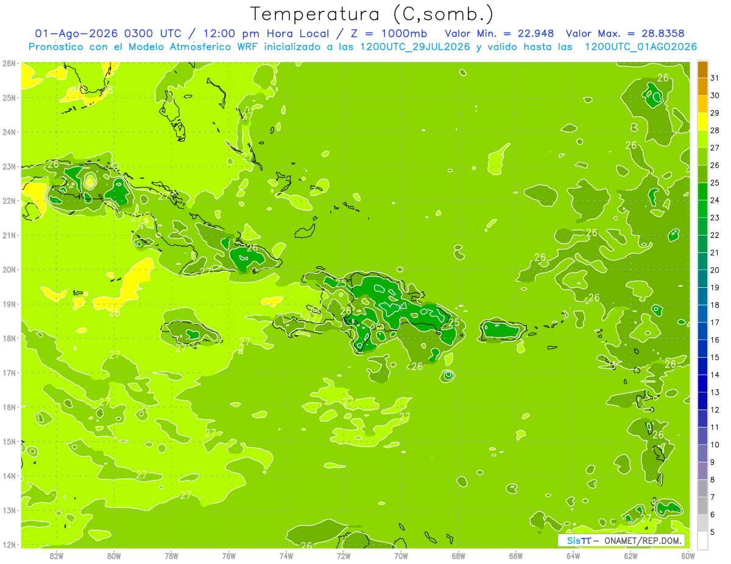Click the "72W" longitude axis label
This screenshot has height=564, width=731.
344,555
